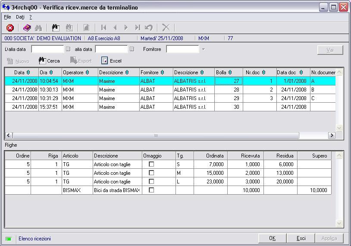The height and width of the screenshot is (246, 351).
Task: Open calendar picker next to Dalla data
Action: tap(68, 49)
